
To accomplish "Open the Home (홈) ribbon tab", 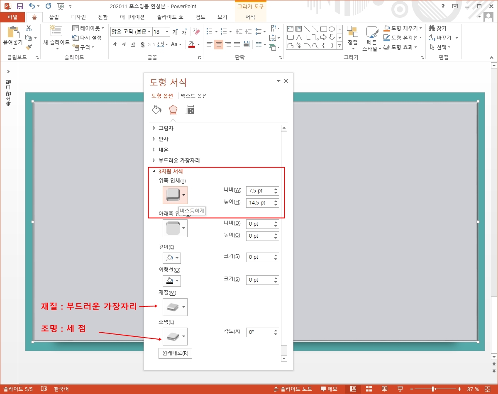I will tap(34, 17).
